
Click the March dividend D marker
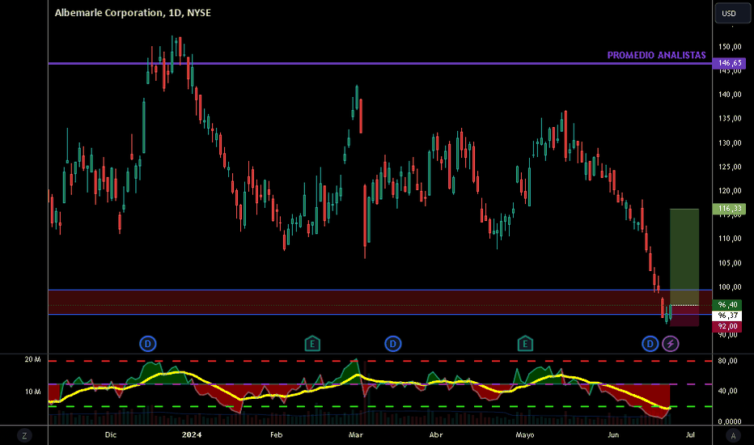pos(393,344)
